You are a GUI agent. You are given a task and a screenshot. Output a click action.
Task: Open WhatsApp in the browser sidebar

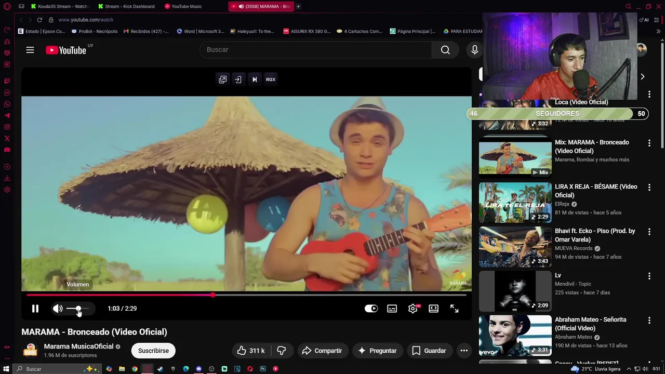click(7, 104)
